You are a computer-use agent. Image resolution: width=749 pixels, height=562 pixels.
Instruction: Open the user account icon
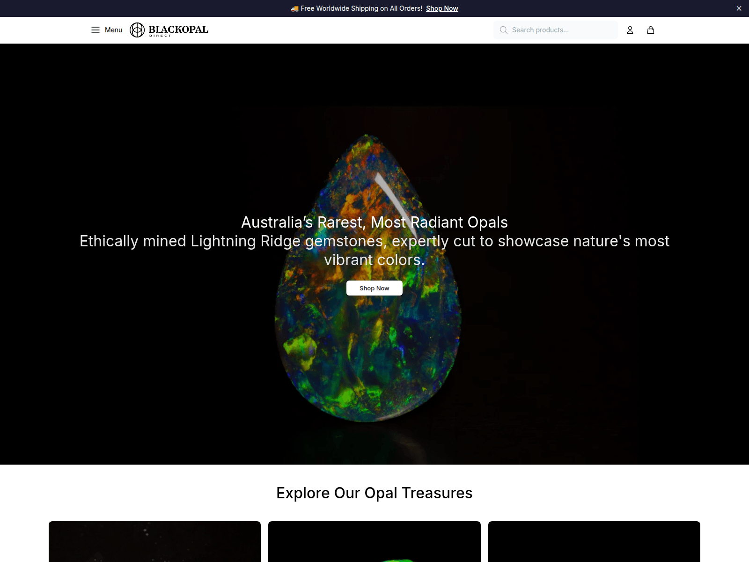(x=630, y=30)
